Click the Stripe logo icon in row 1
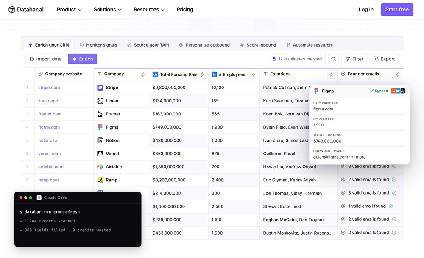 pyautogui.click(x=100, y=88)
